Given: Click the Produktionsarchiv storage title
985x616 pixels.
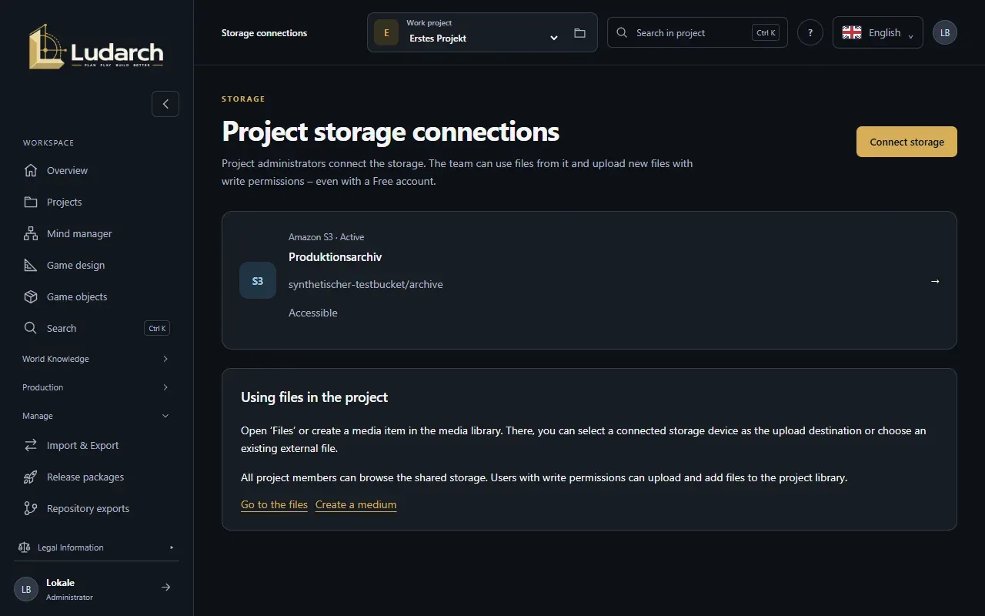Looking at the screenshot, I should pos(335,256).
